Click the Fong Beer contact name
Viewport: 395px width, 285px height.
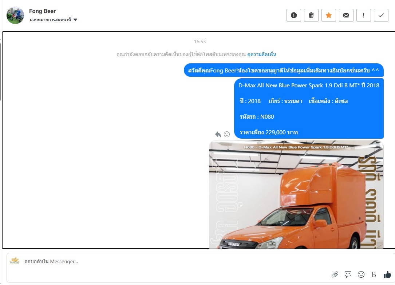click(x=42, y=11)
